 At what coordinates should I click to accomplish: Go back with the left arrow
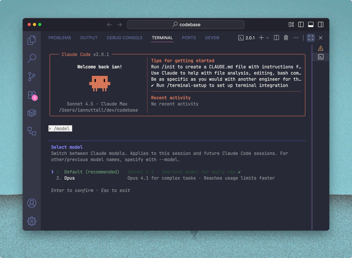[x=109, y=25]
